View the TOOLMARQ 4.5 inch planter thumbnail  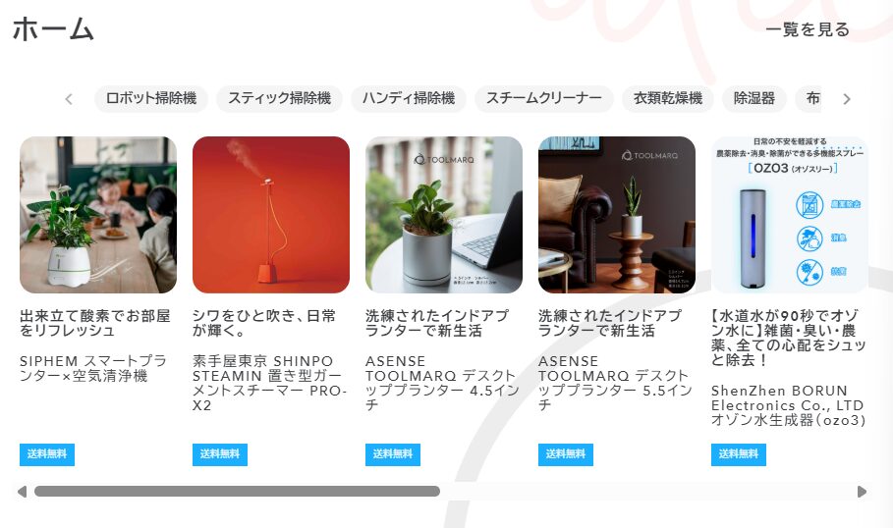[444, 215]
